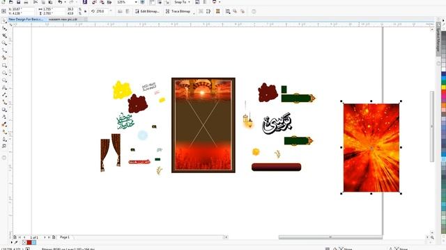Click the New document icon
Viewport: 446px width, 250px height.
(x=3, y=2)
